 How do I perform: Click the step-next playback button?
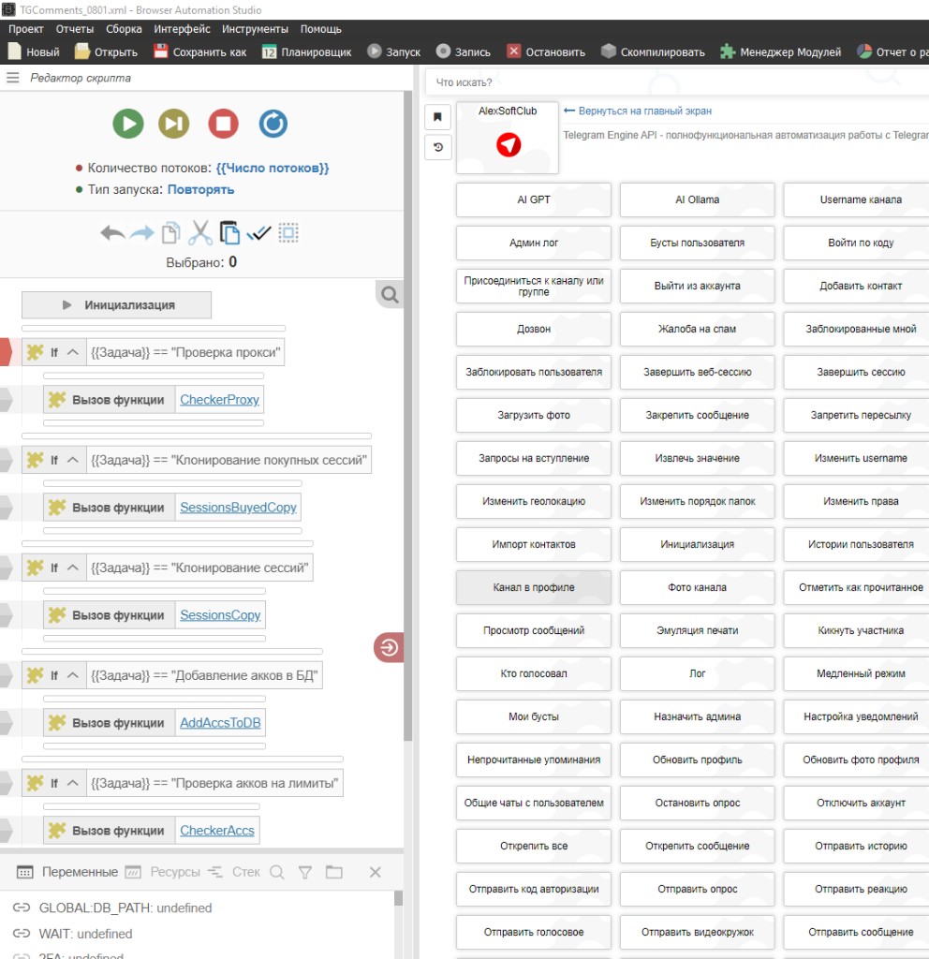(x=173, y=124)
